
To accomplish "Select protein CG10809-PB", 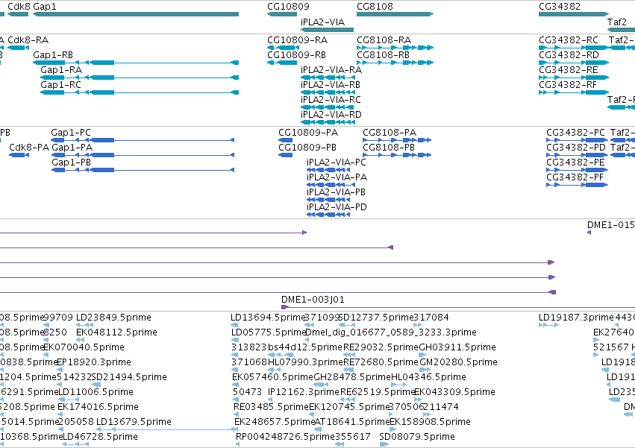I will point(286,155).
